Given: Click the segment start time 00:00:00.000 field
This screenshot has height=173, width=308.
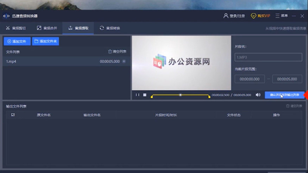Looking at the screenshot, I should pyautogui.click(x=250, y=79).
